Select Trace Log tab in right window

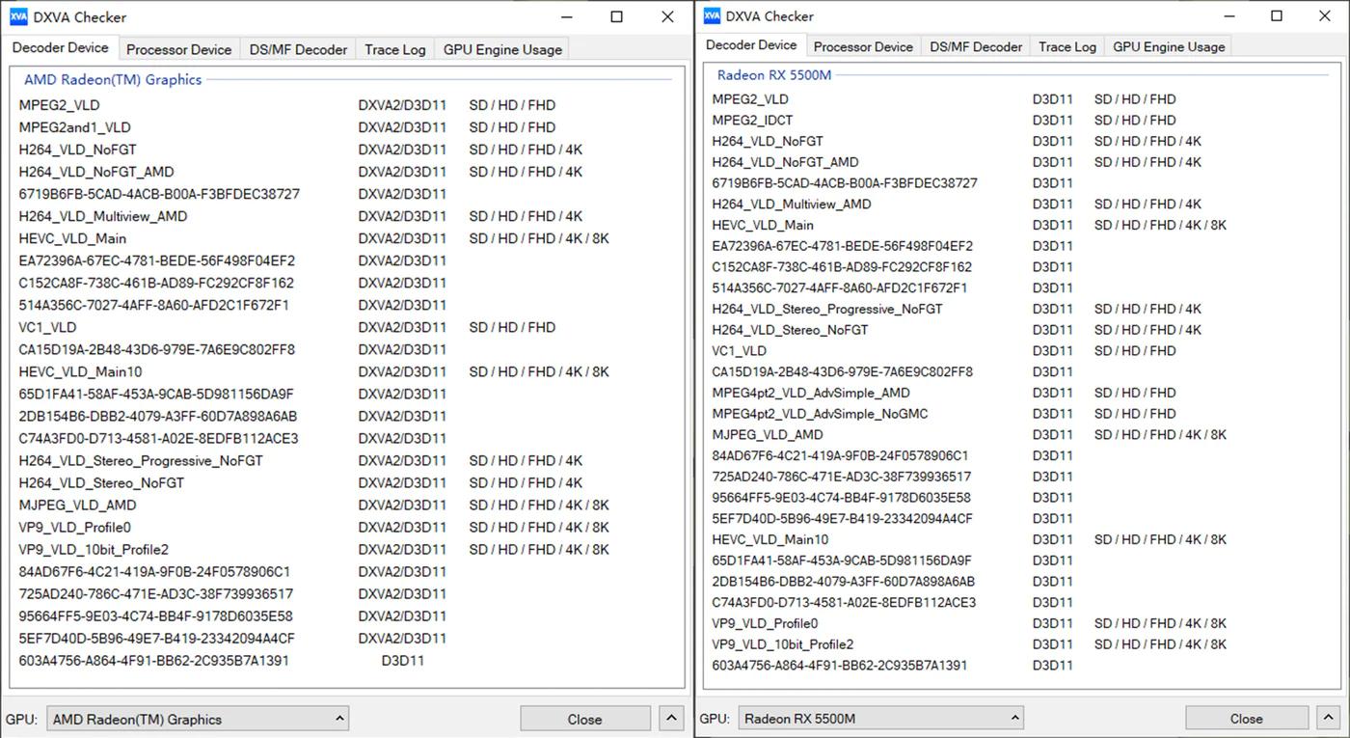click(1066, 46)
